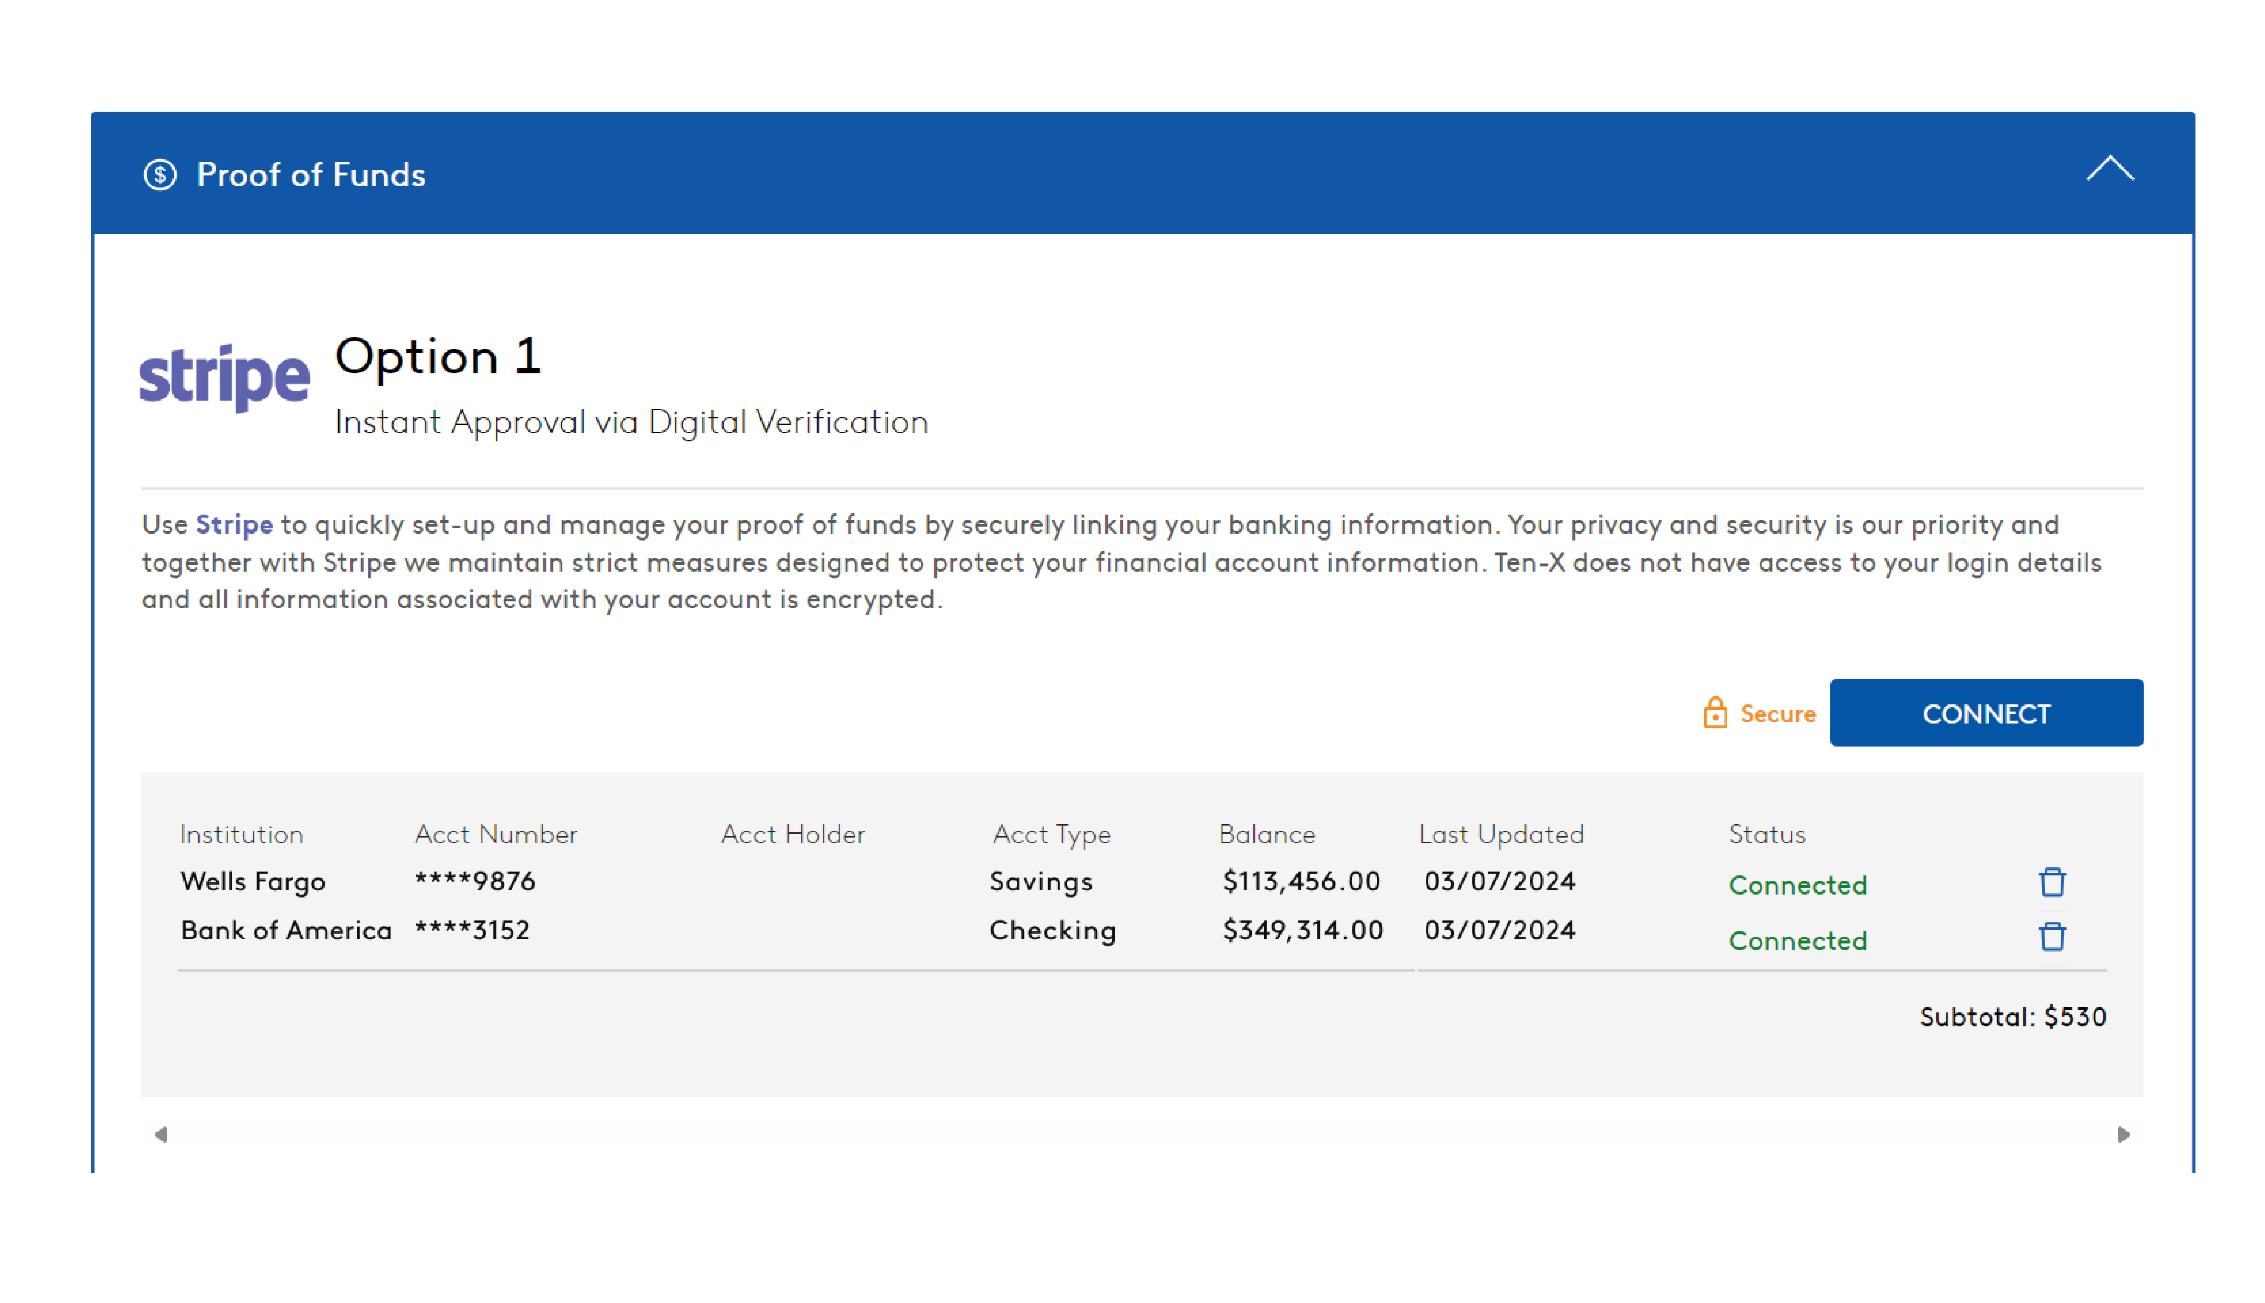This screenshot has height=1303, width=2265.
Task: Click Wells Fargo's Connected status
Action: [1797, 885]
